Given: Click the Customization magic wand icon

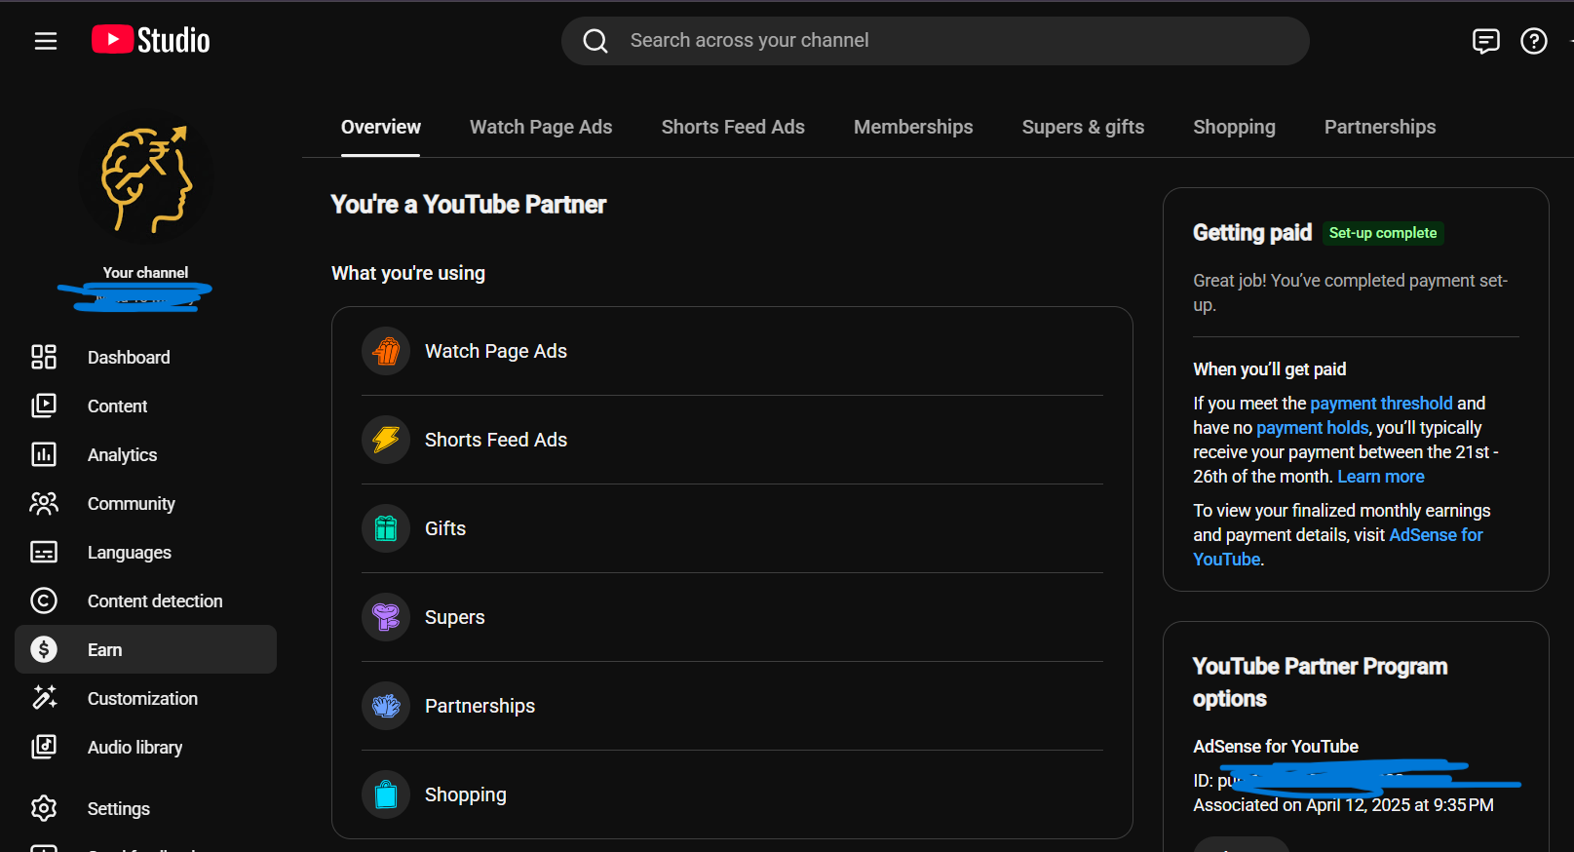Looking at the screenshot, I should (44, 698).
